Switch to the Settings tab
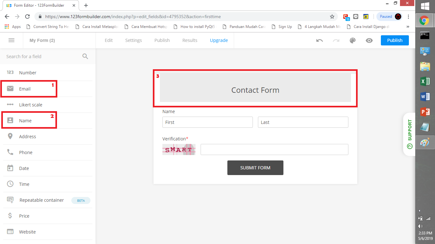 pos(133,40)
